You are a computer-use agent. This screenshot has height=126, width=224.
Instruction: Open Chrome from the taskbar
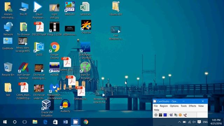[x=86, y=122]
